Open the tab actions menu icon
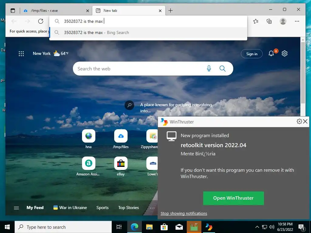 (x=13, y=11)
